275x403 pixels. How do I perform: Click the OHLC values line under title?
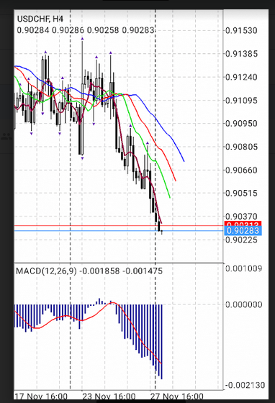coord(86,30)
